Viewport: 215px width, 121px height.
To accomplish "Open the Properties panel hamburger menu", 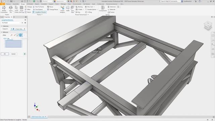I will (26, 17).
